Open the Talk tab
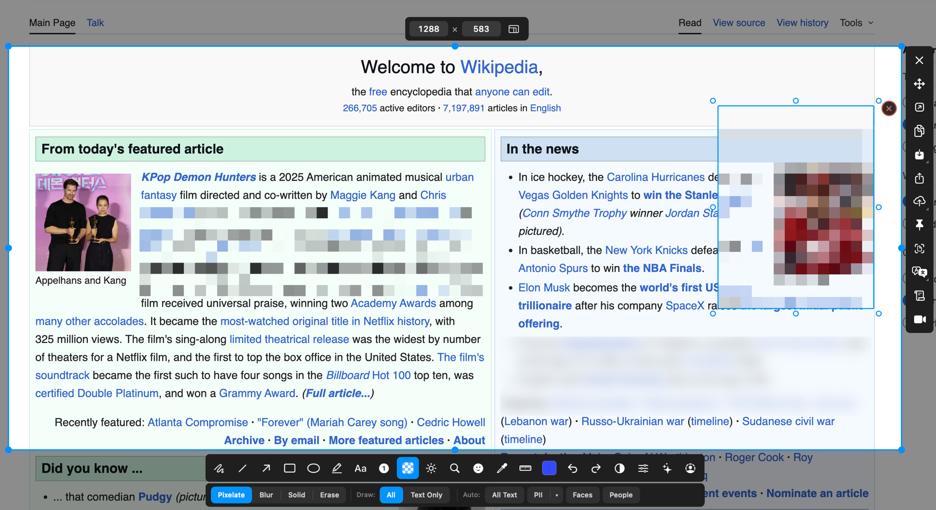Viewport: 936px width, 510px height. (x=95, y=23)
